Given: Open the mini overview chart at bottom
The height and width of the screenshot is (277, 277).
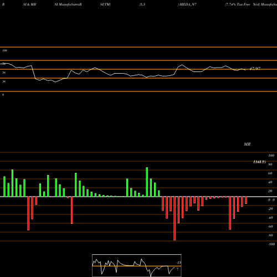Looking at the screenshot, I should (137, 265).
